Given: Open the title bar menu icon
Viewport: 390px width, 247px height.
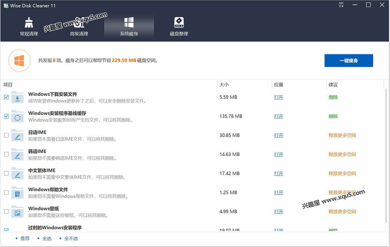Looking at the screenshot, I should (x=341, y=5).
